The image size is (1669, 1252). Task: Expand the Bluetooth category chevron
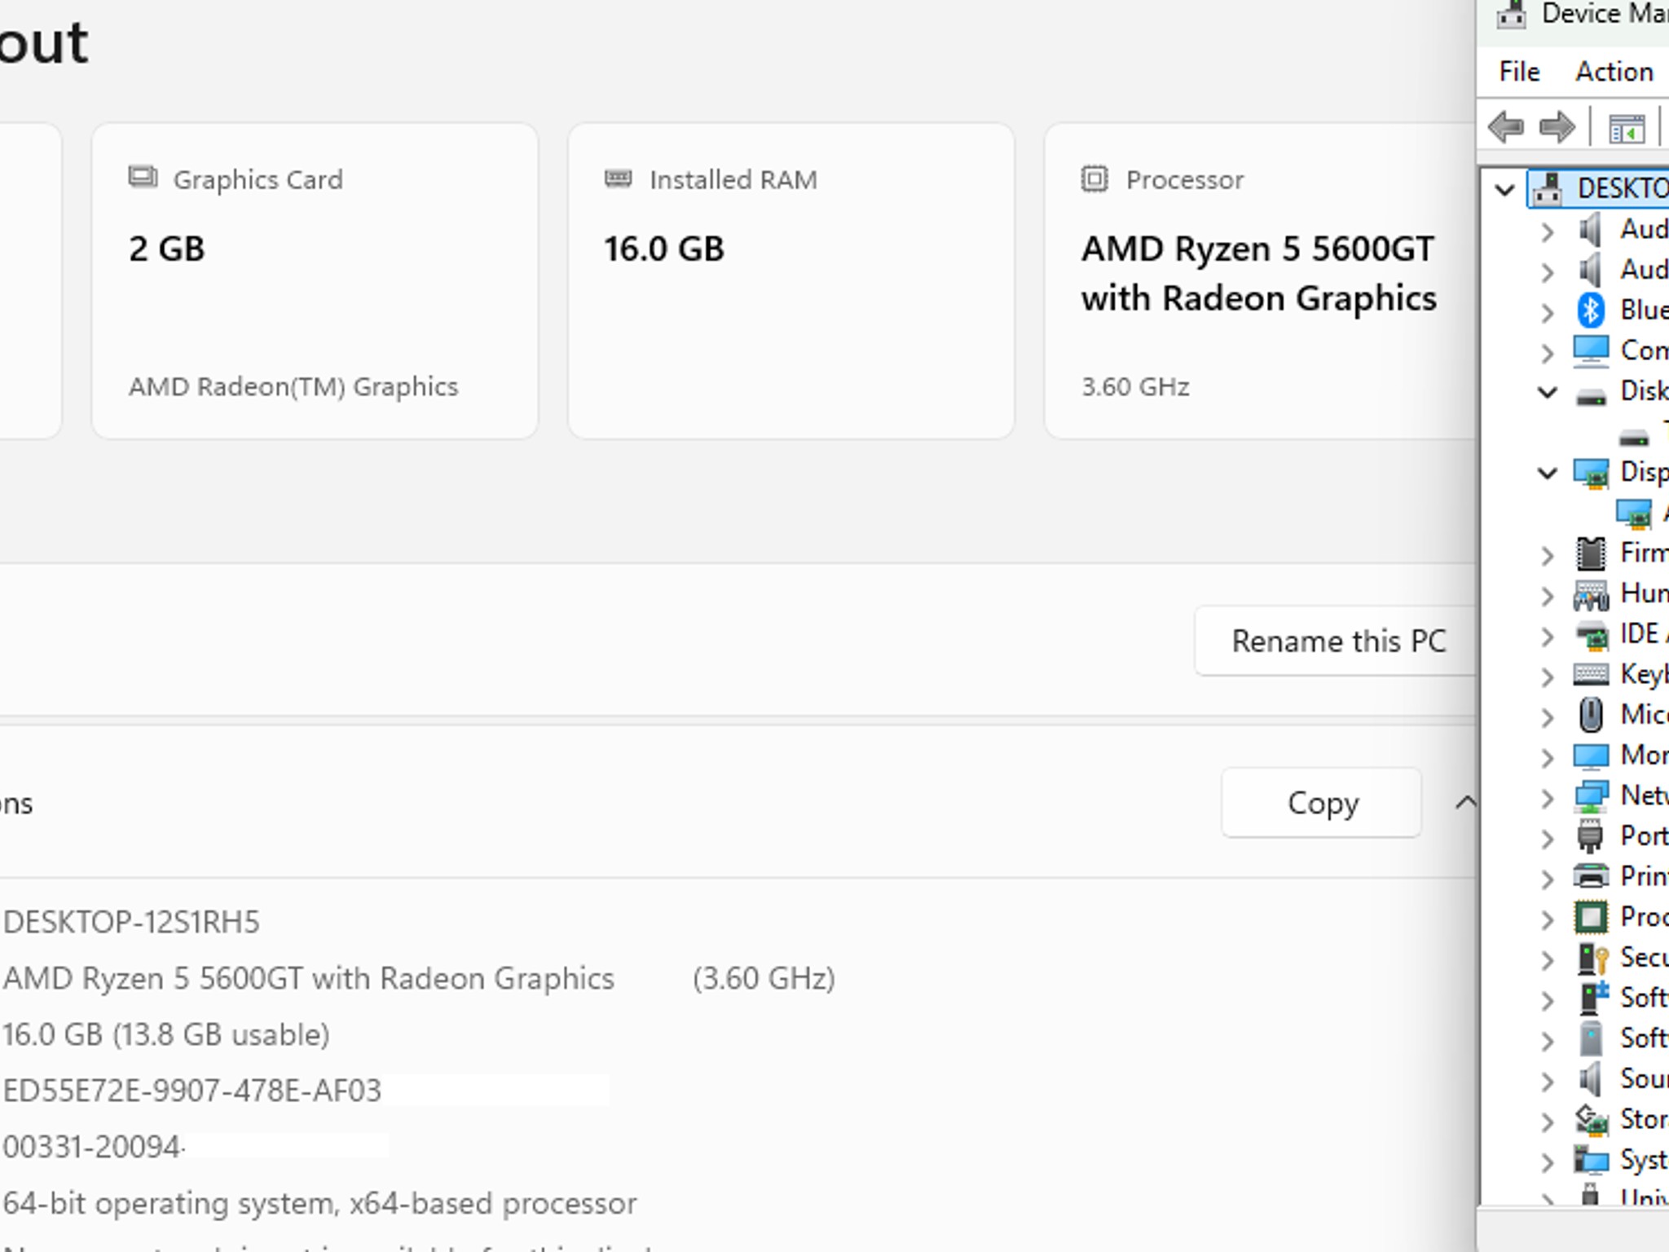(x=1548, y=312)
